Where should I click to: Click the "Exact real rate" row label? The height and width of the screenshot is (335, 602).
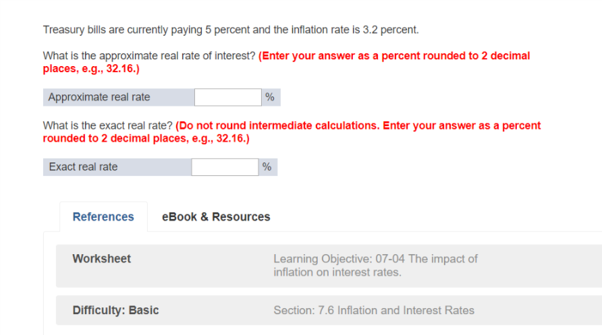(x=83, y=167)
